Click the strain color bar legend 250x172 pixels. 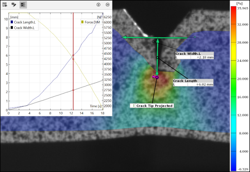[x=233, y=88]
